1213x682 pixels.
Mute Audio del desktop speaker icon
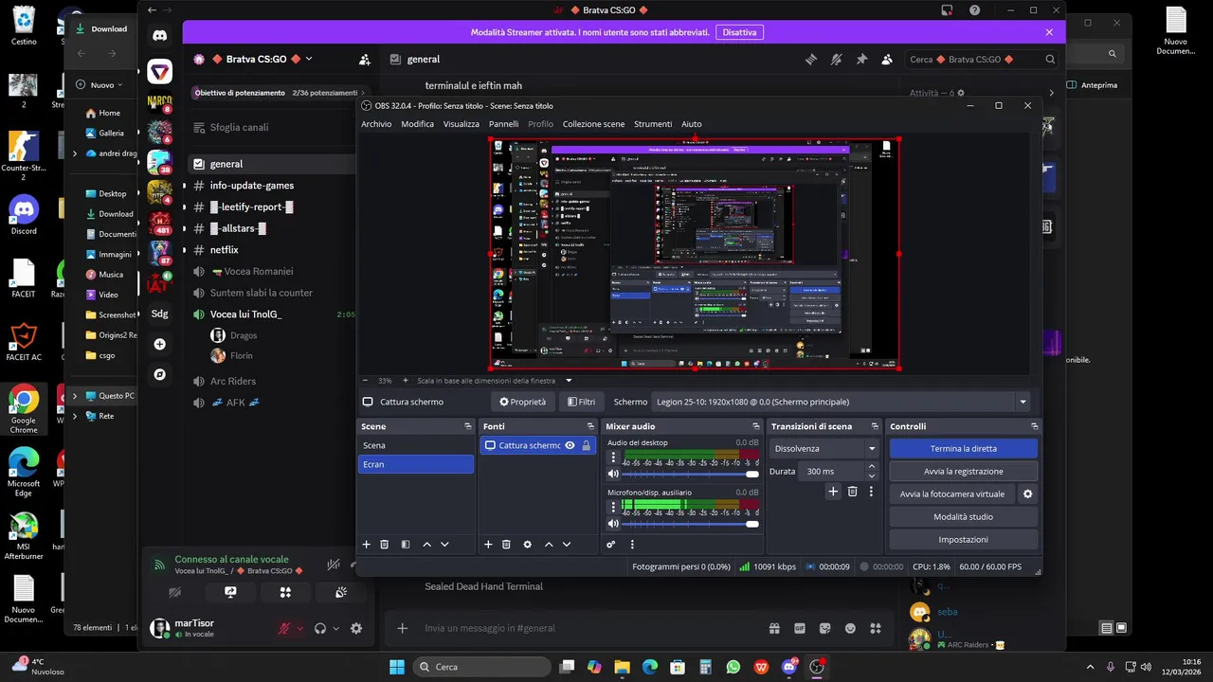[x=613, y=474]
